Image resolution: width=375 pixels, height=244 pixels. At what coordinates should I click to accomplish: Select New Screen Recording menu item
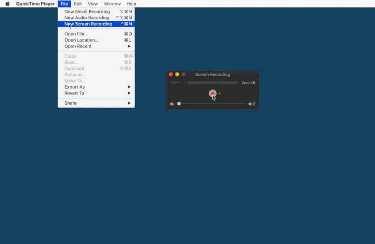pos(88,24)
